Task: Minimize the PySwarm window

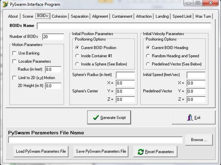Action: pos(189,3)
